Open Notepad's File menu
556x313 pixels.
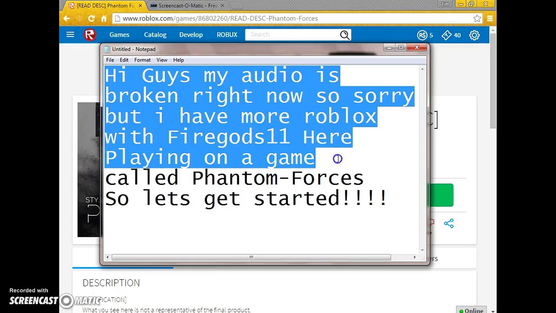pyautogui.click(x=110, y=60)
